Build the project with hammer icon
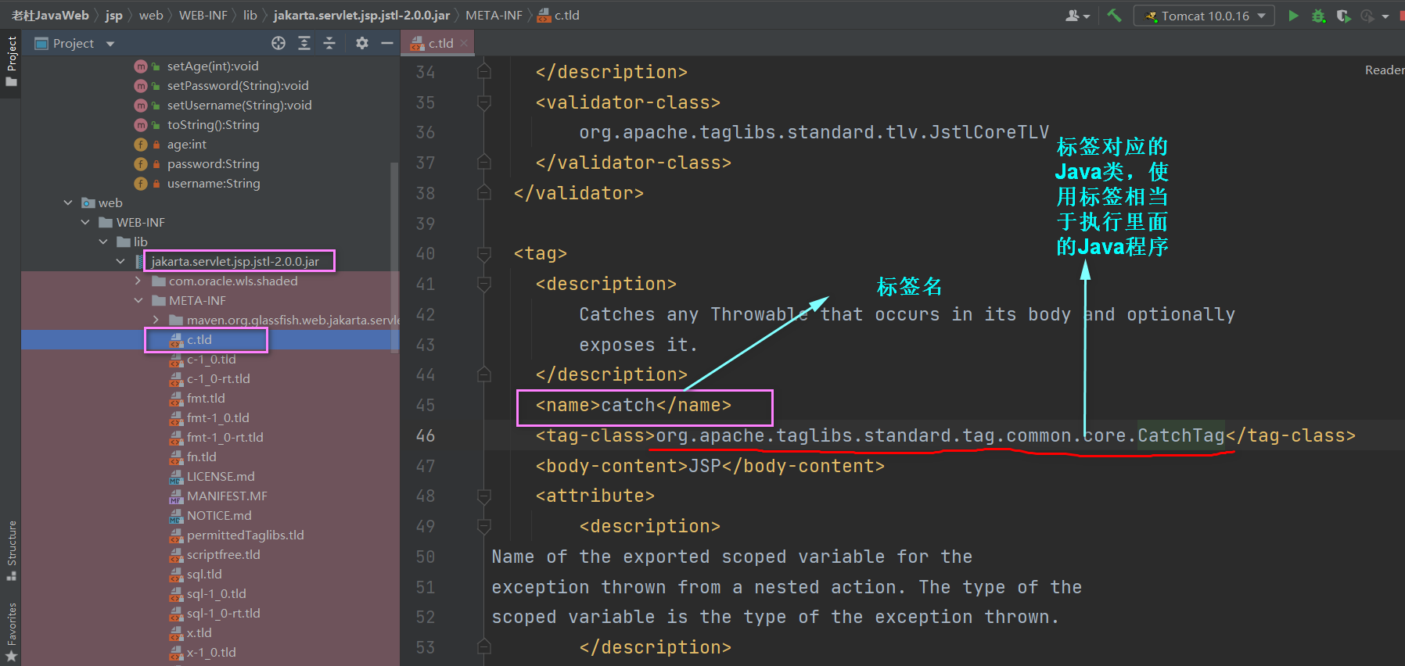Image resolution: width=1405 pixels, height=666 pixels. pyautogui.click(x=1114, y=16)
